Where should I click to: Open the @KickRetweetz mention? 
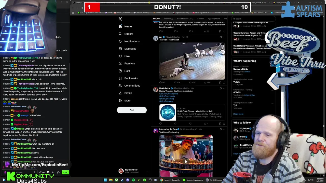pyautogui.click(x=166, y=101)
